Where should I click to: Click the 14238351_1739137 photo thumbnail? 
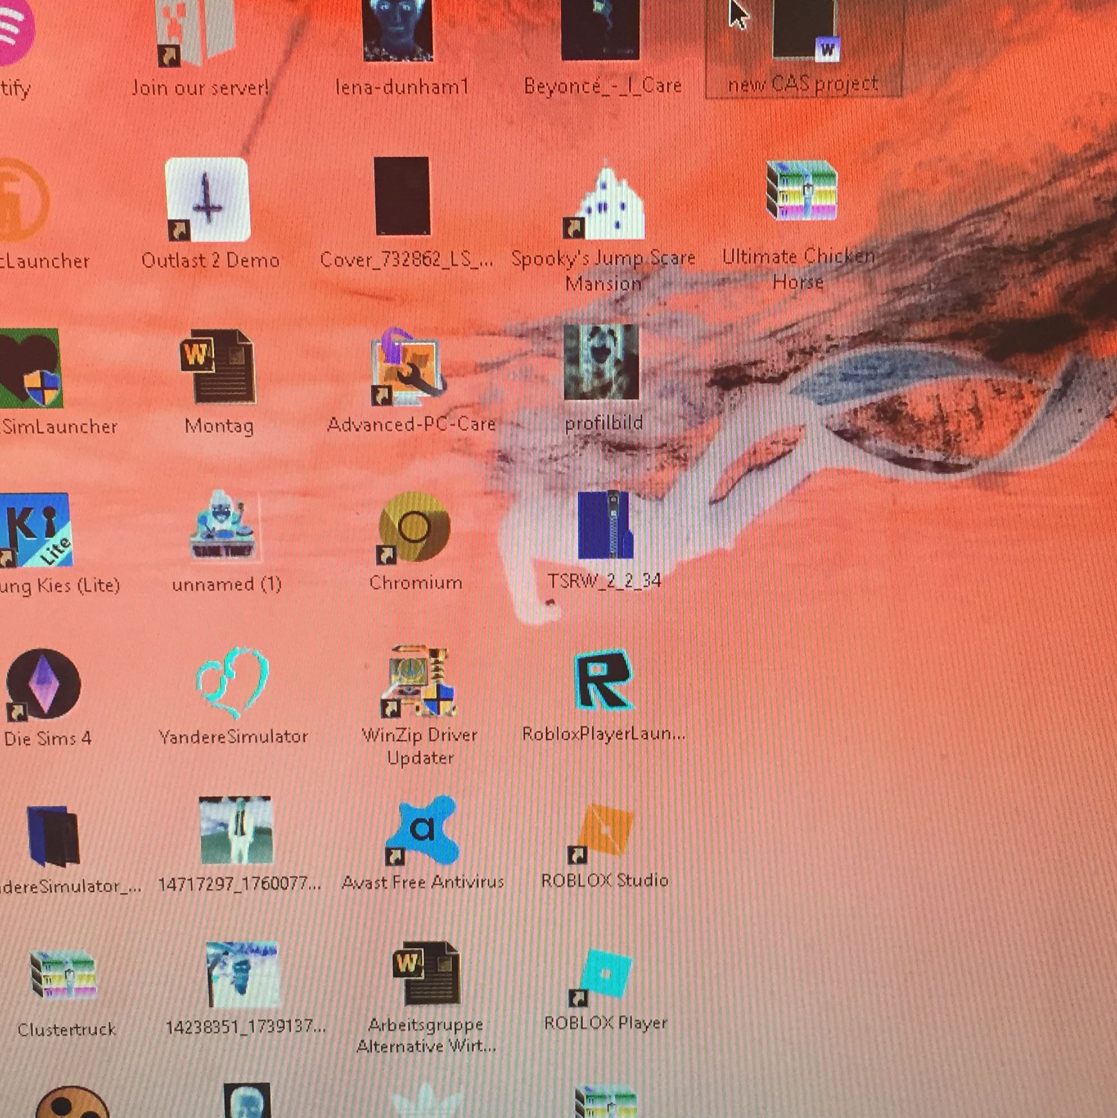click(243, 975)
